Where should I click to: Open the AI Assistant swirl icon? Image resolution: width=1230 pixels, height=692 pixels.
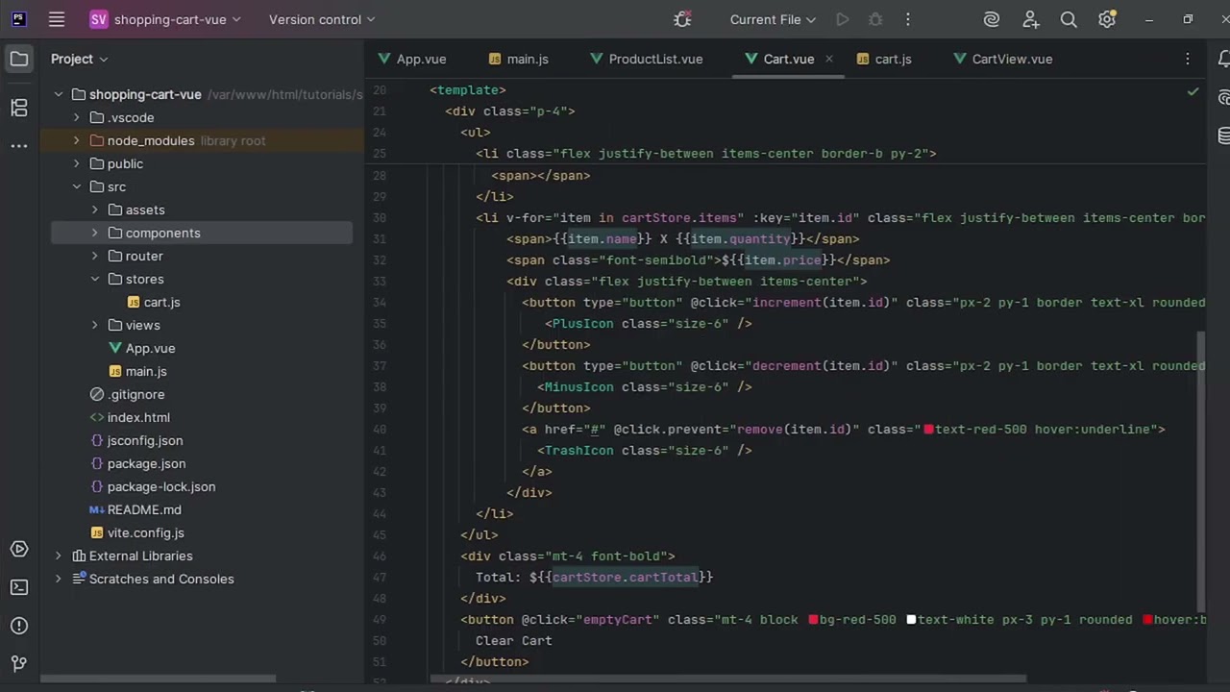pyautogui.click(x=992, y=19)
